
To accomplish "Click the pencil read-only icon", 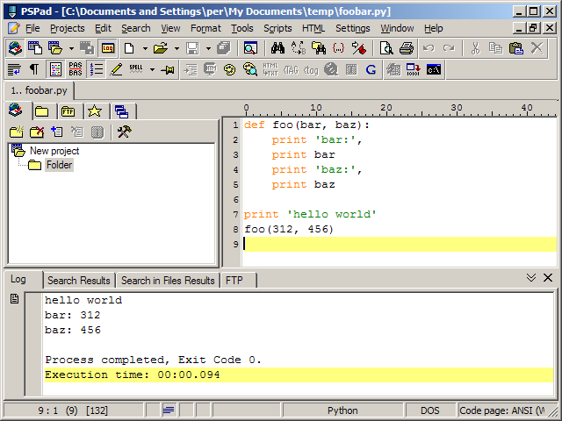I will (x=116, y=69).
